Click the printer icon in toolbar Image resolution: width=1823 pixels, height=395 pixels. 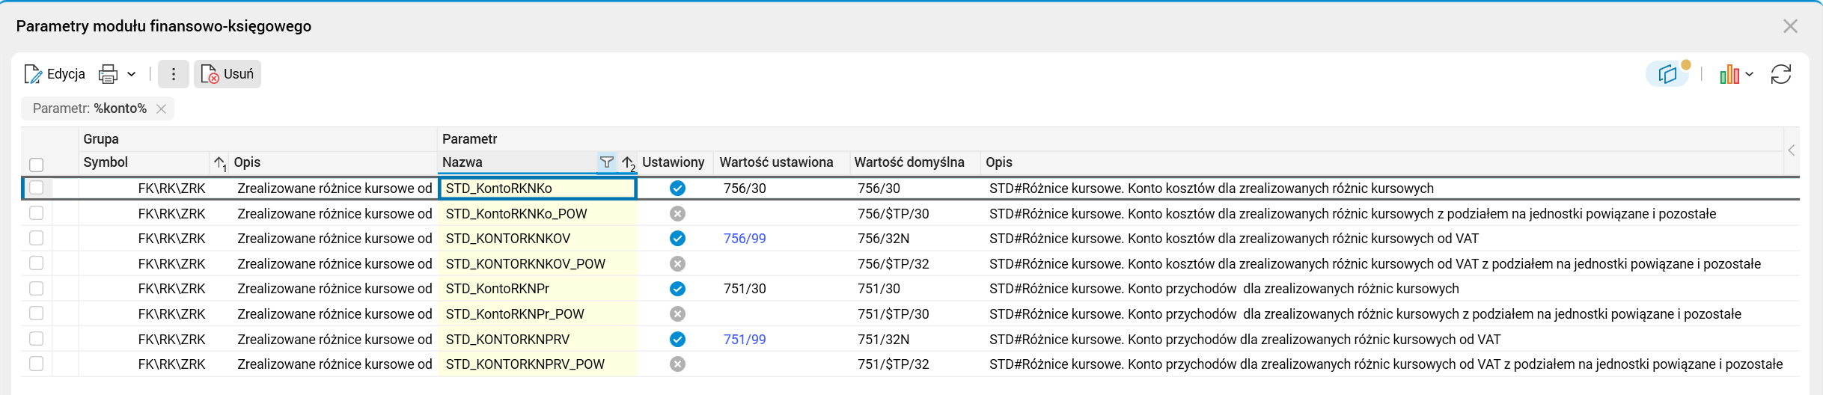(109, 74)
